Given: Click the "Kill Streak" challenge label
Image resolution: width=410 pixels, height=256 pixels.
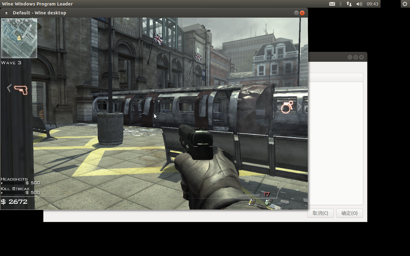Looking at the screenshot, I should coord(15,189).
